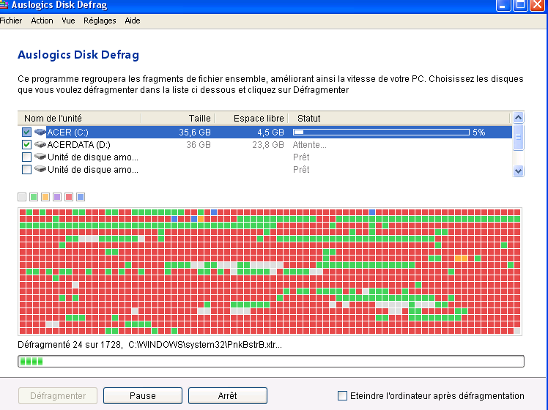
Task: Click the gray legend color square
Action: (x=22, y=197)
